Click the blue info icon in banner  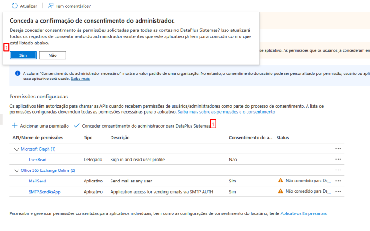18,73
